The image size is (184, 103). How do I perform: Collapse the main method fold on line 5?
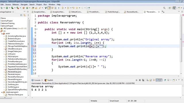click(37, 29)
